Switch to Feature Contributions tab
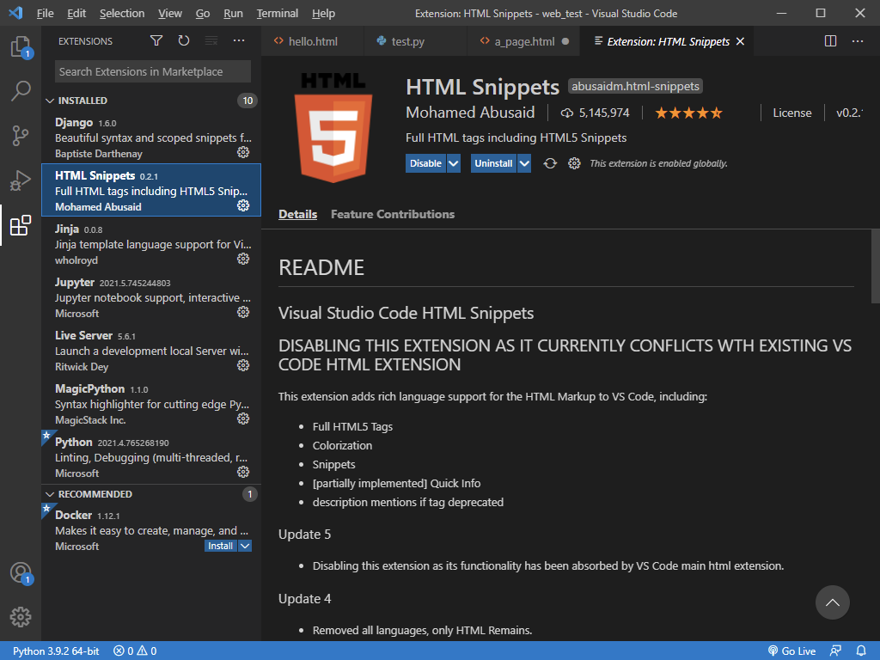The image size is (880, 660). 392,214
